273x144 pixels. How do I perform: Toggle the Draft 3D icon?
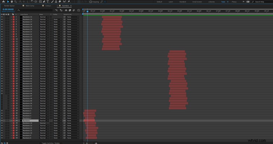[61, 10]
